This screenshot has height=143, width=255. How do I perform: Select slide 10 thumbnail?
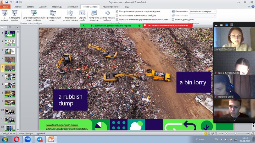10,111
